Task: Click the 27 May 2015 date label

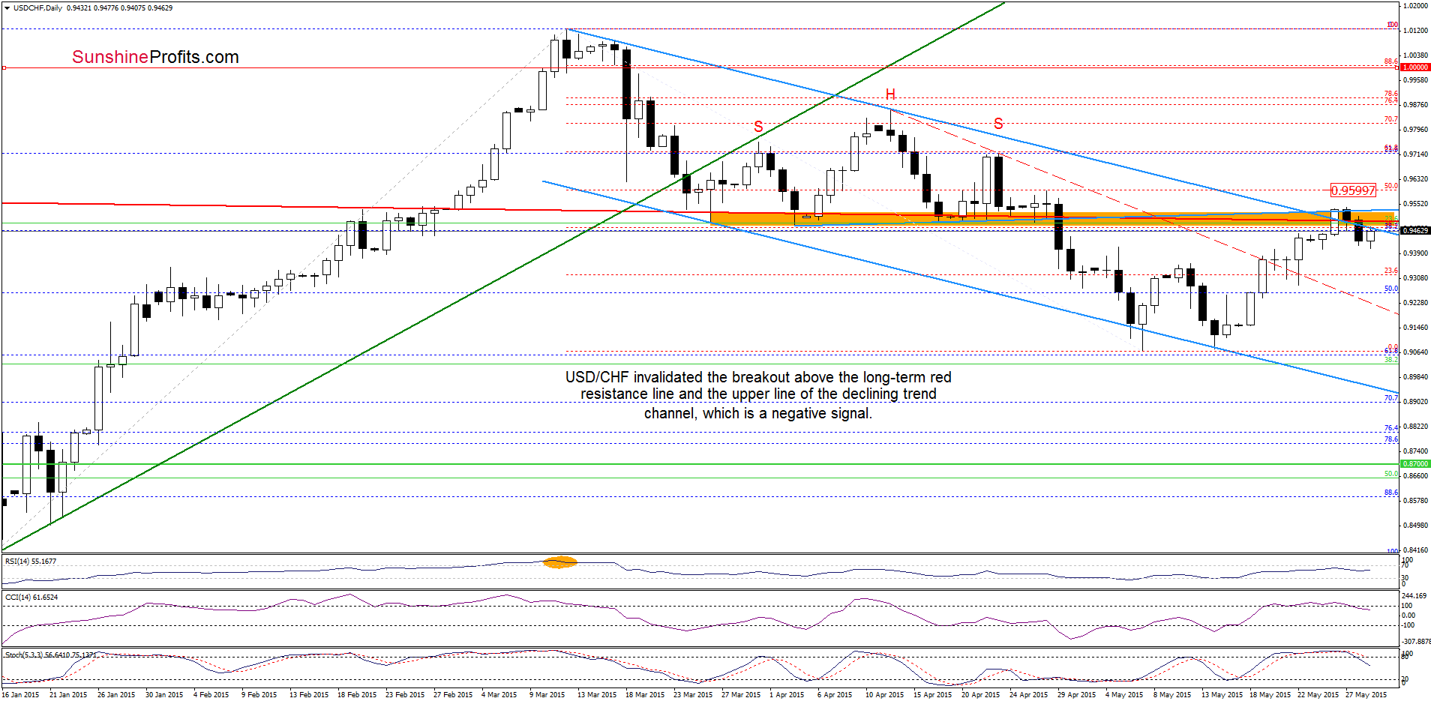Action: [x=1366, y=695]
